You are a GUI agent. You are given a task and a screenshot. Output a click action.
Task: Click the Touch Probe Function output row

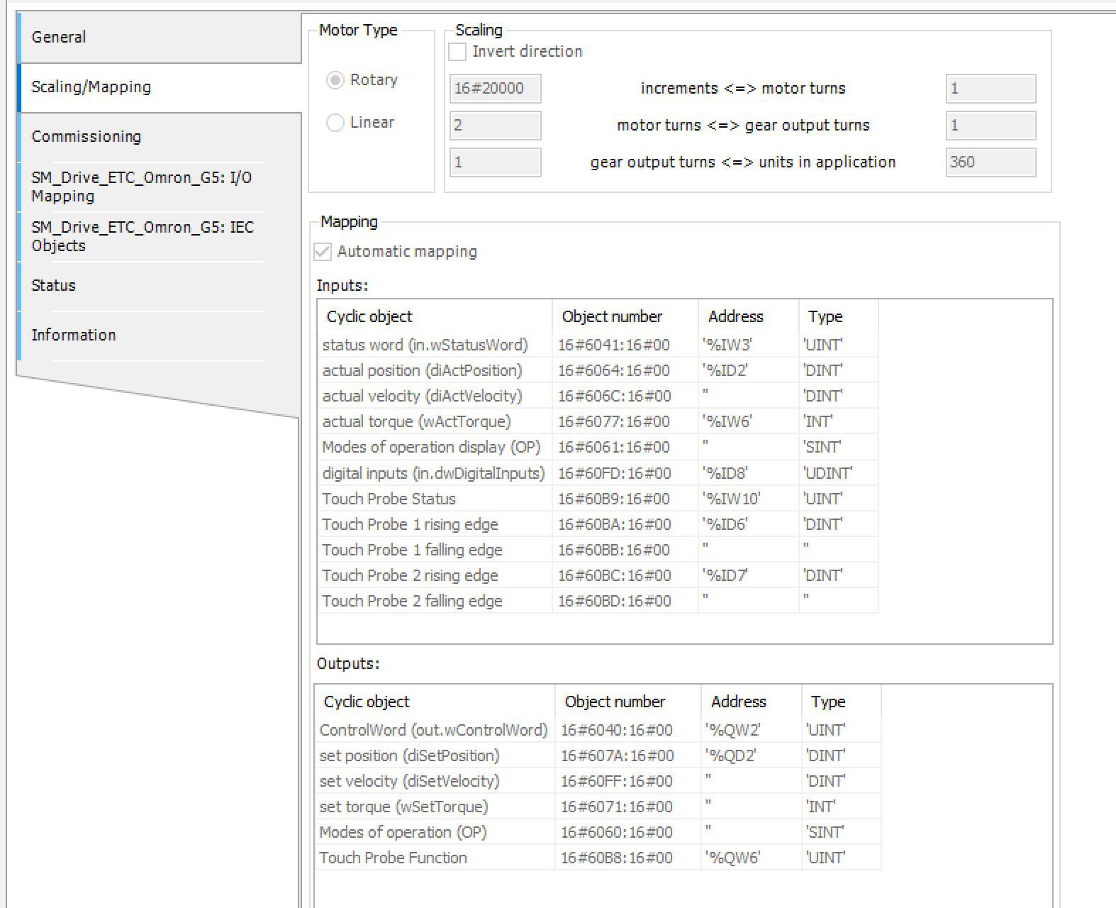tap(393, 858)
